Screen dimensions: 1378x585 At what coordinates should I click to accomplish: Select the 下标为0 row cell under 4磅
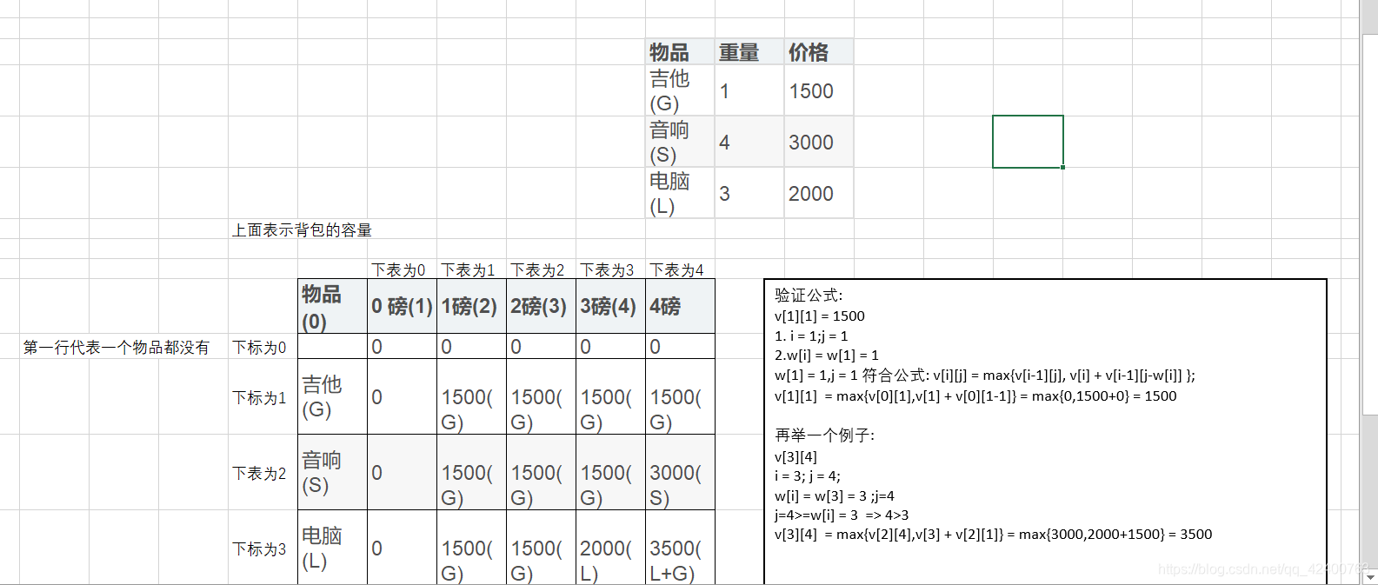[x=680, y=347]
